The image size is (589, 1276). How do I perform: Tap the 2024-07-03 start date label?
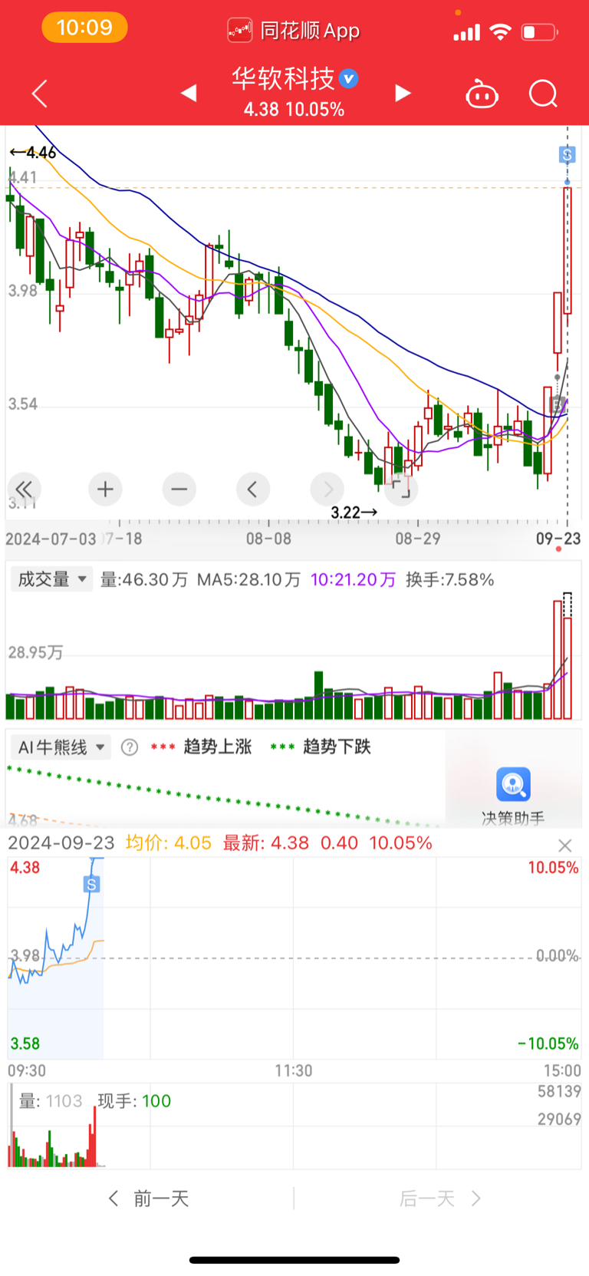(x=51, y=539)
